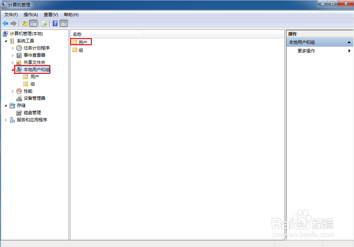
Task: Toggle the show/hide console tree icon
Action: tap(33, 23)
